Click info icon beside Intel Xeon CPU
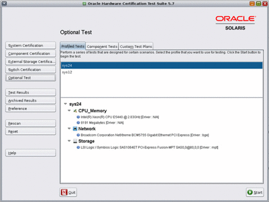Image resolution: width=269 pixels, height=202 pixels. [x=78, y=117]
